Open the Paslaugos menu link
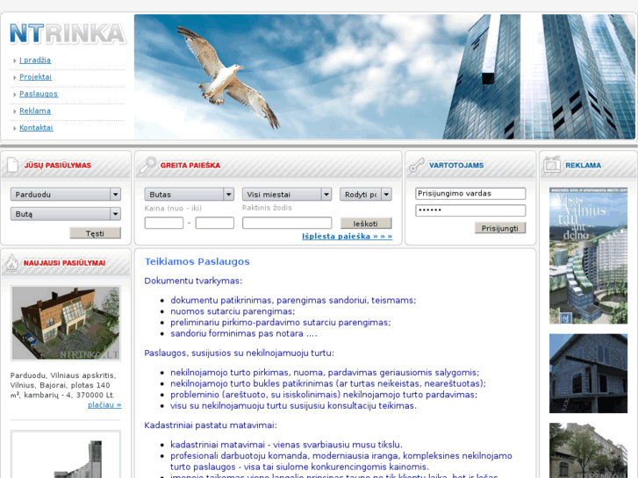Viewport: 638px width, 478px height. (x=39, y=94)
